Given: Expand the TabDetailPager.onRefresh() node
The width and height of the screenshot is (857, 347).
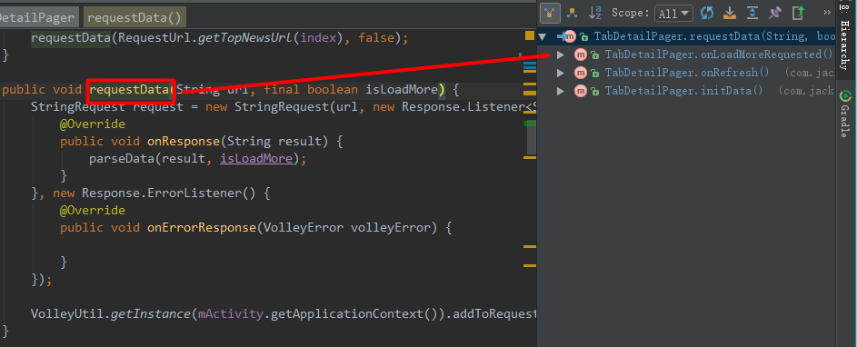Looking at the screenshot, I should [560, 73].
